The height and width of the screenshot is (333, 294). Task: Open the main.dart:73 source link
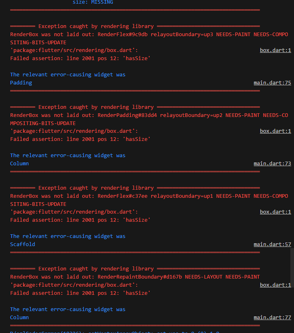point(272,164)
